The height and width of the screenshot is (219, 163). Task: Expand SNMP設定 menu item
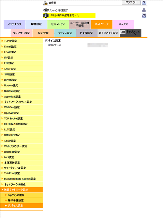click(x=22, y=69)
